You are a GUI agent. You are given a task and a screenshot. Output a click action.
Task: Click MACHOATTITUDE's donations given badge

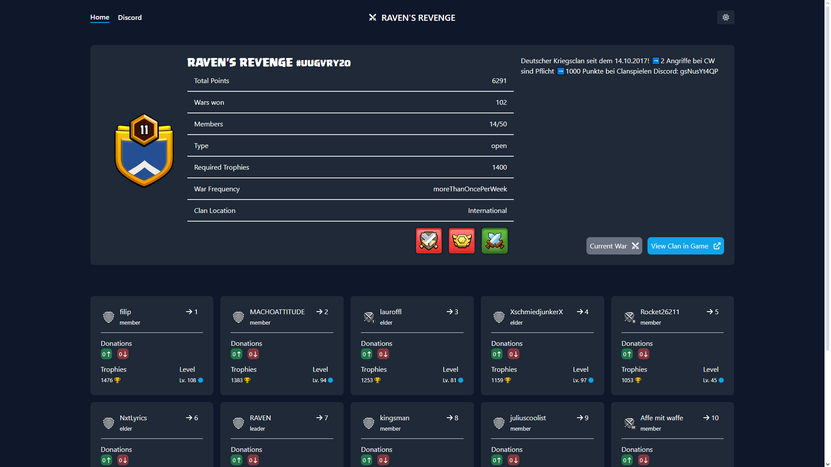pyautogui.click(x=236, y=354)
